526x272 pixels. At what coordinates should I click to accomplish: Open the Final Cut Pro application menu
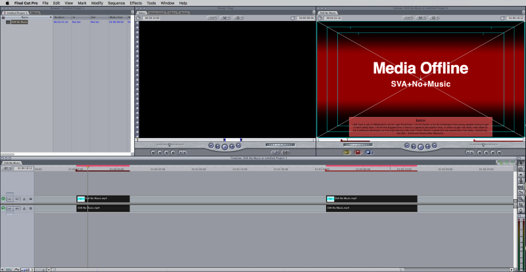(x=26, y=3)
